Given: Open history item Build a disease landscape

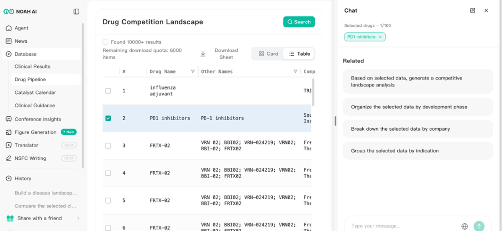Looking at the screenshot, I should [x=46, y=193].
